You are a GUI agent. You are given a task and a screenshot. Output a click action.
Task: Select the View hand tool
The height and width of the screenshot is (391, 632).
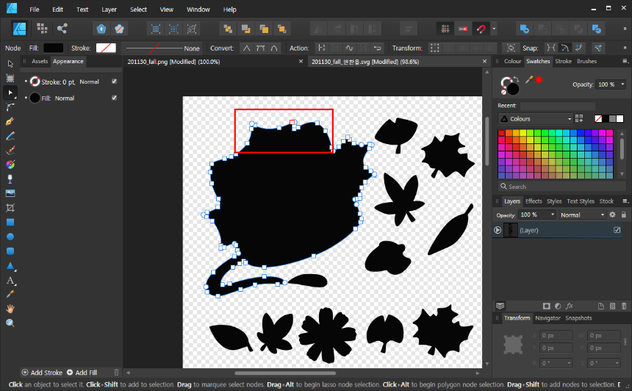point(10,309)
